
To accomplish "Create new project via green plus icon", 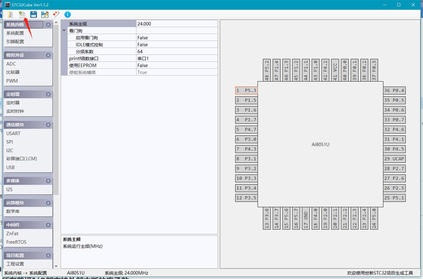I will (x=22, y=14).
